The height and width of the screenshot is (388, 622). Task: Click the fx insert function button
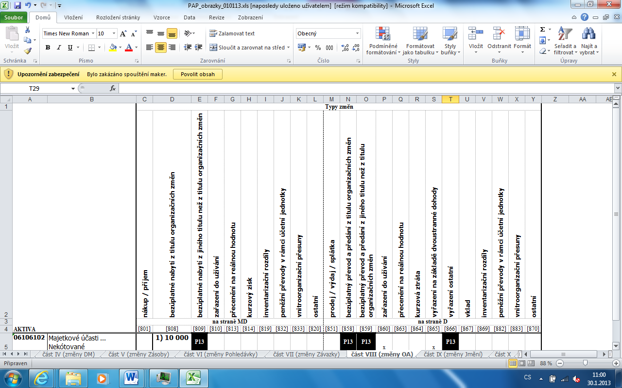(x=113, y=88)
